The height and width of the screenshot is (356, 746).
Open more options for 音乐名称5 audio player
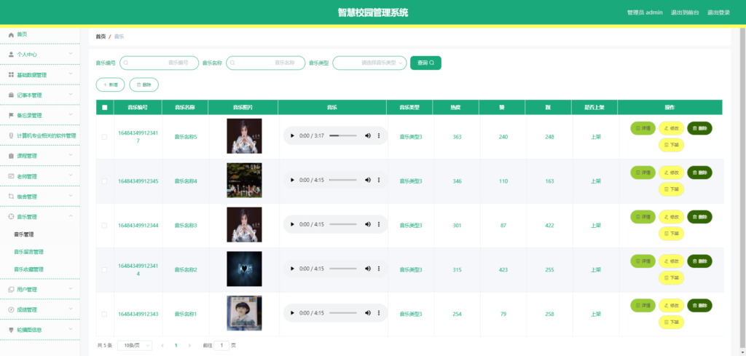point(379,136)
